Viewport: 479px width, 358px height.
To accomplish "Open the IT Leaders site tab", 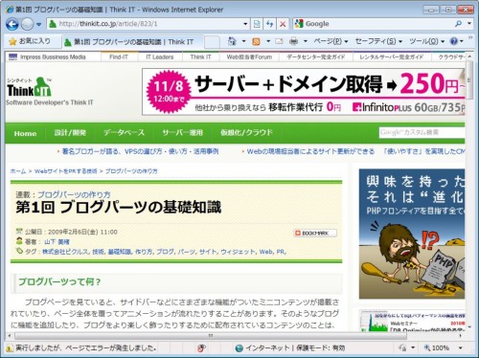I will click(x=160, y=57).
